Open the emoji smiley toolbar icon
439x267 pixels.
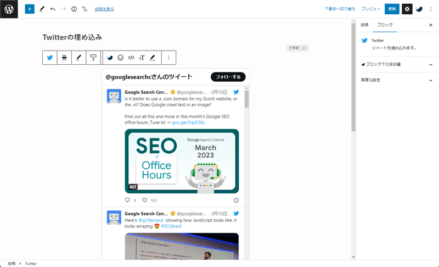click(120, 58)
